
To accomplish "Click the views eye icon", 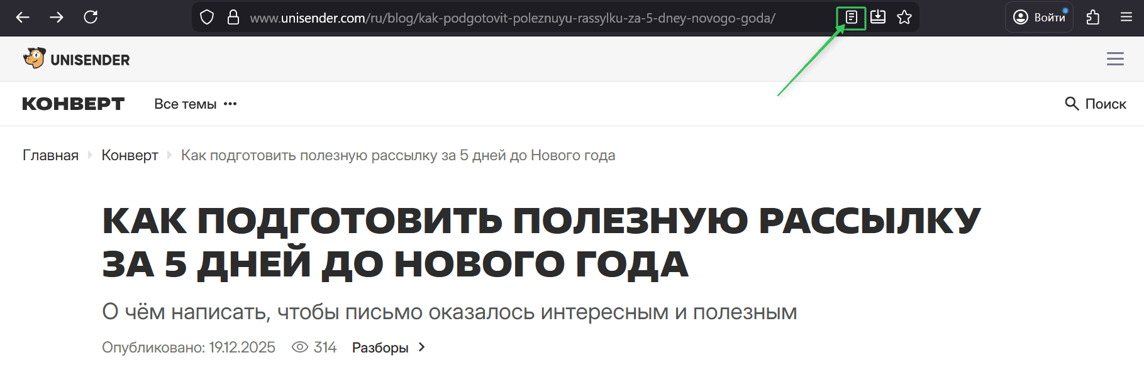I will point(300,347).
